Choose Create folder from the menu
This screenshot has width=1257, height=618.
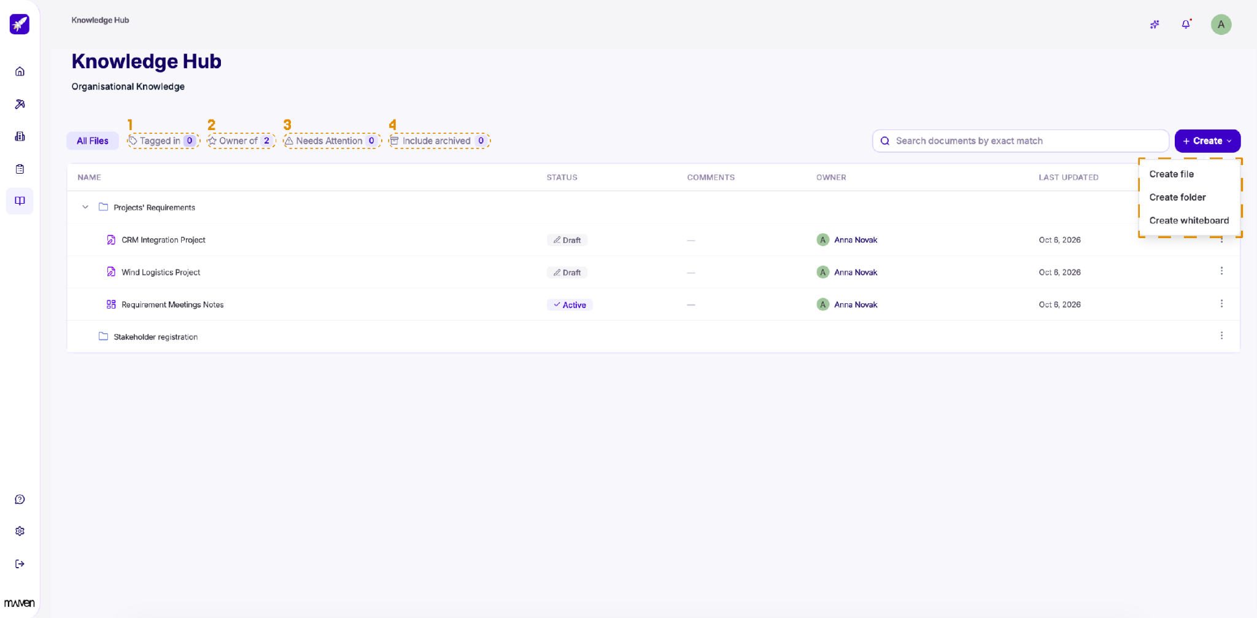coord(1177,198)
